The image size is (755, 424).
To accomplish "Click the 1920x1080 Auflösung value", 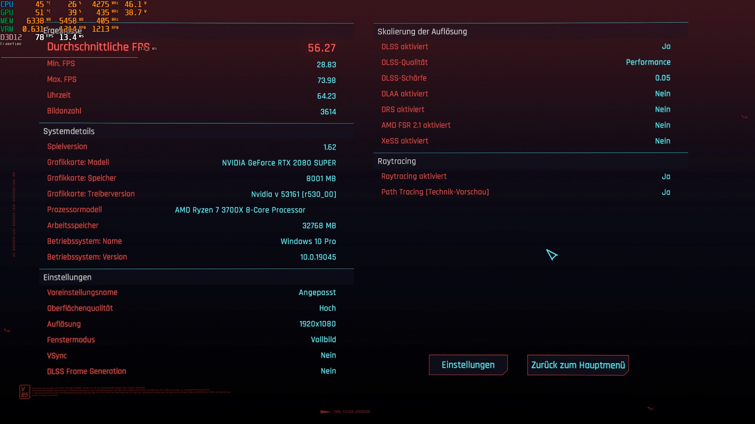I will tap(317, 324).
